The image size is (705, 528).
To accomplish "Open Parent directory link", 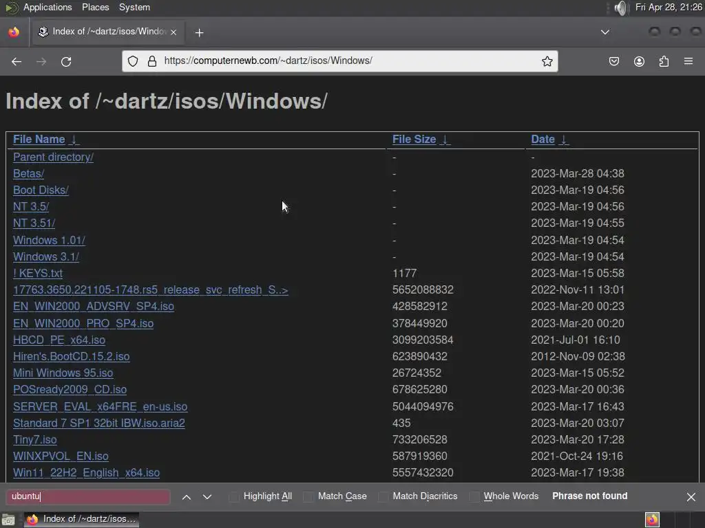I will 53,157.
